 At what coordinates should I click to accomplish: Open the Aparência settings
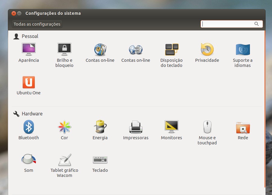point(29,49)
